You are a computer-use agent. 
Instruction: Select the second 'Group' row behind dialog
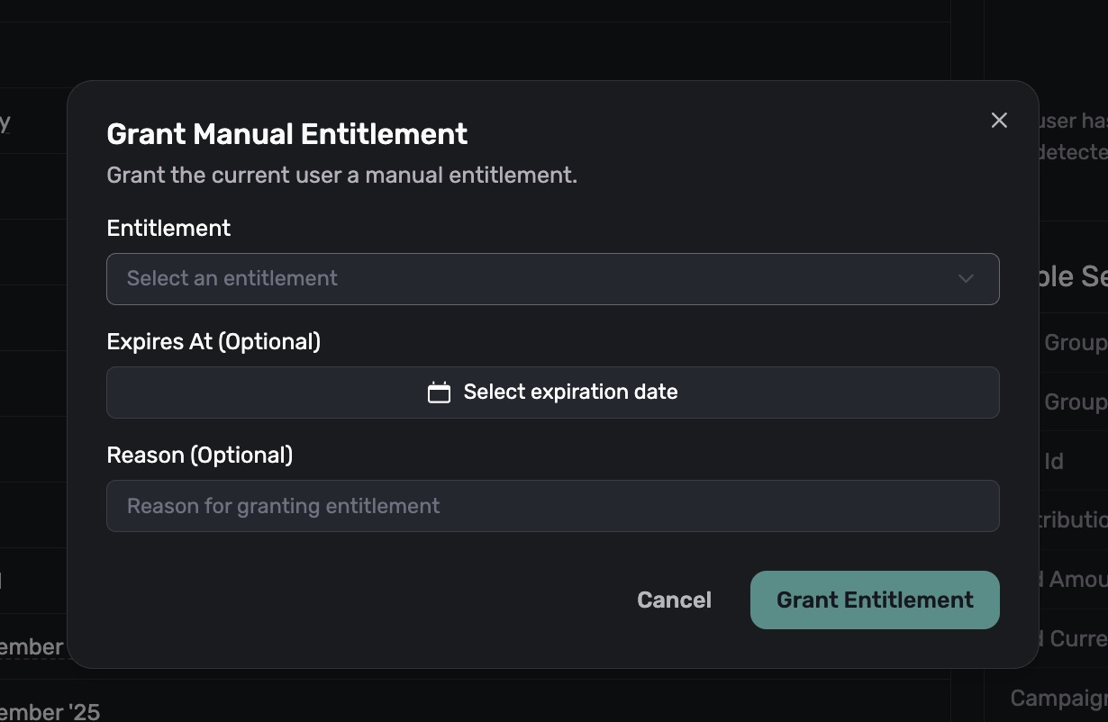pyautogui.click(x=1075, y=402)
